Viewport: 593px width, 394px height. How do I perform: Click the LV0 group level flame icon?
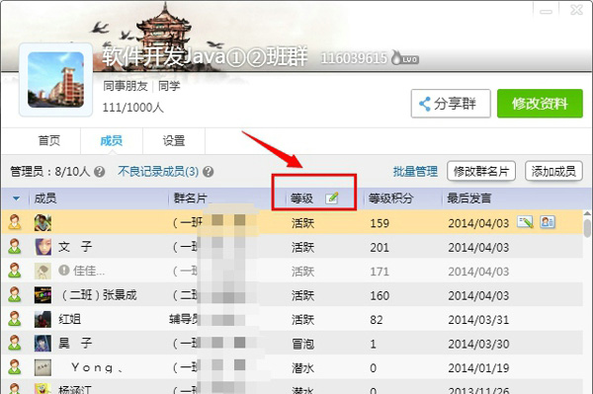coord(404,58)
